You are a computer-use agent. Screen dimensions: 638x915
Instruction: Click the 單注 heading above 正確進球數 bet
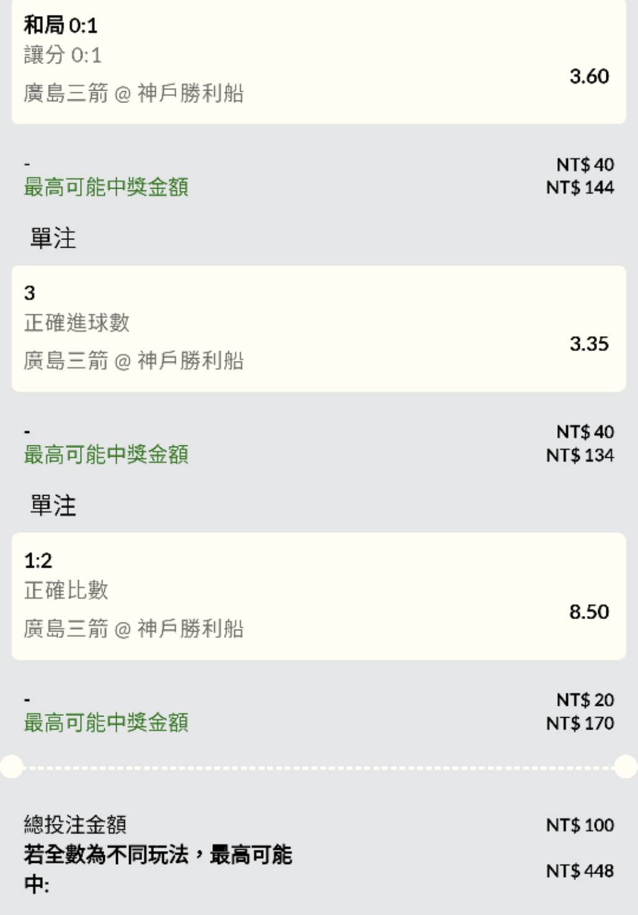click(x=53, y=238)
